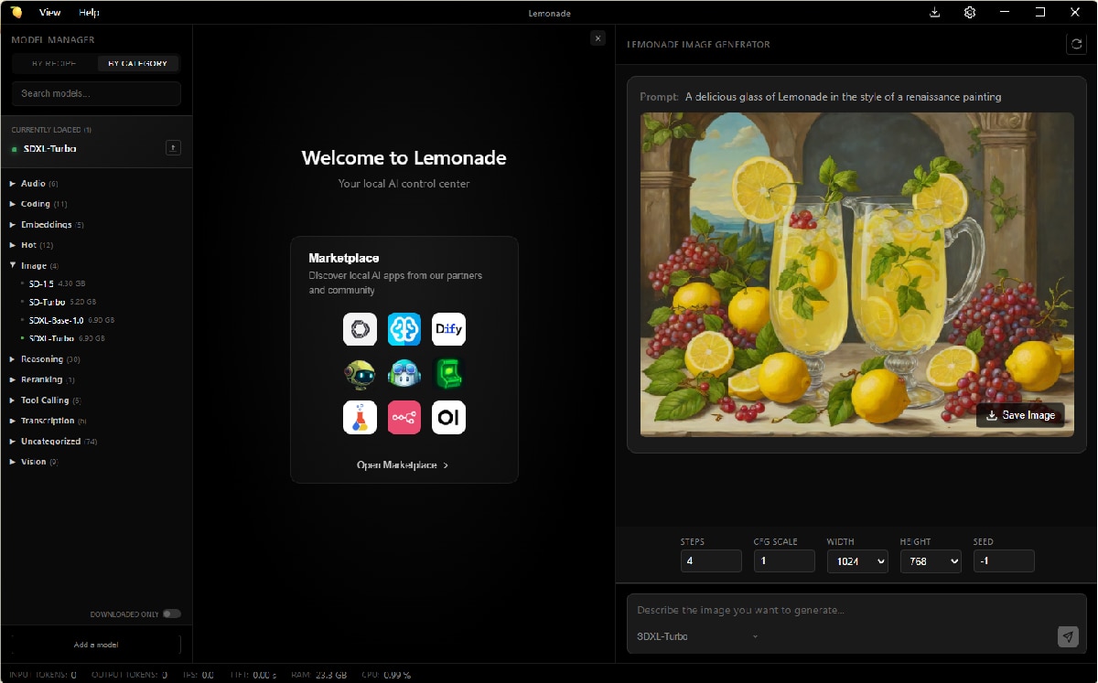The height and width of the screenshot is (683, 1098).
Task: Open Marketplace via the link
Action: point(404,464)
